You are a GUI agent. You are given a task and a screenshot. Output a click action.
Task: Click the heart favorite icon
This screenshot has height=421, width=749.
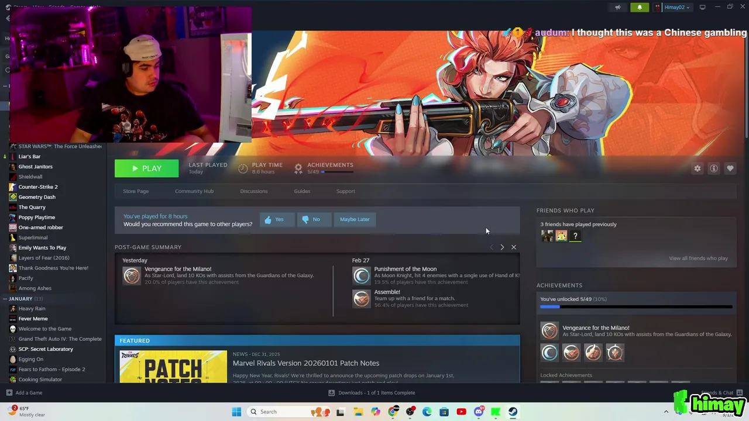tap(730, 168)
